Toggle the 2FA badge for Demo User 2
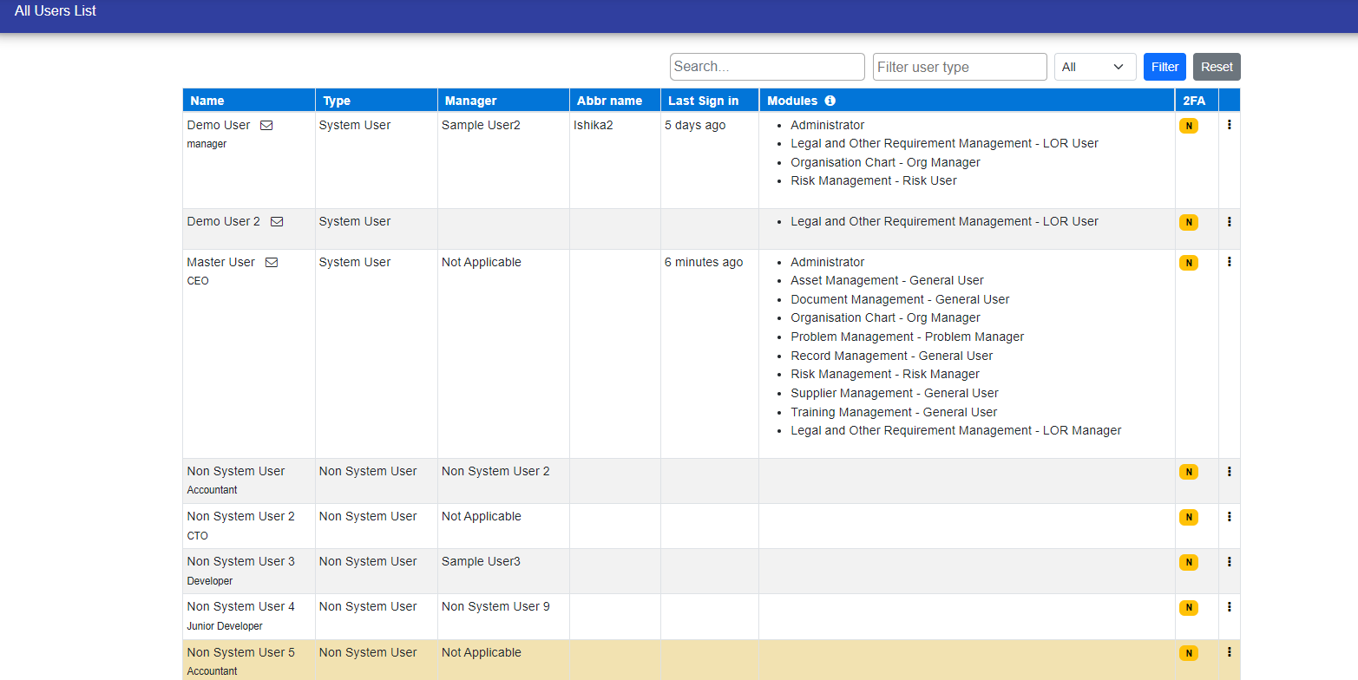This screenshot has width=1358, height=680. click(x=1188, y=222)
